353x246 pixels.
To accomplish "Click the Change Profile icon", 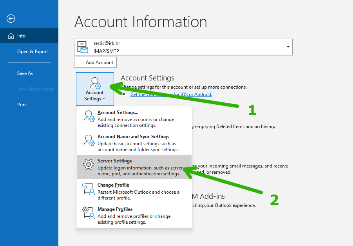I will tap(89, 189).
